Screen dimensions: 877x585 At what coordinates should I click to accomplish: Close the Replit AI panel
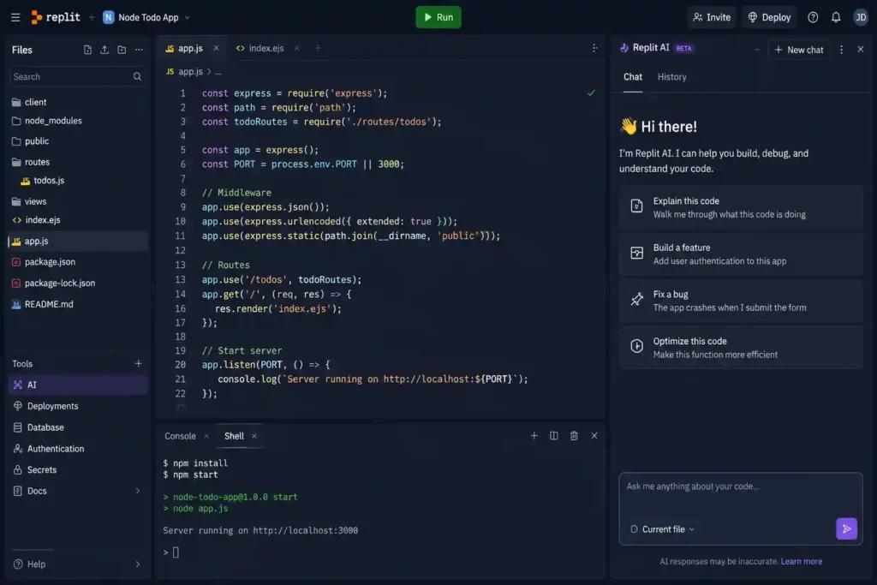click(860, 50)
